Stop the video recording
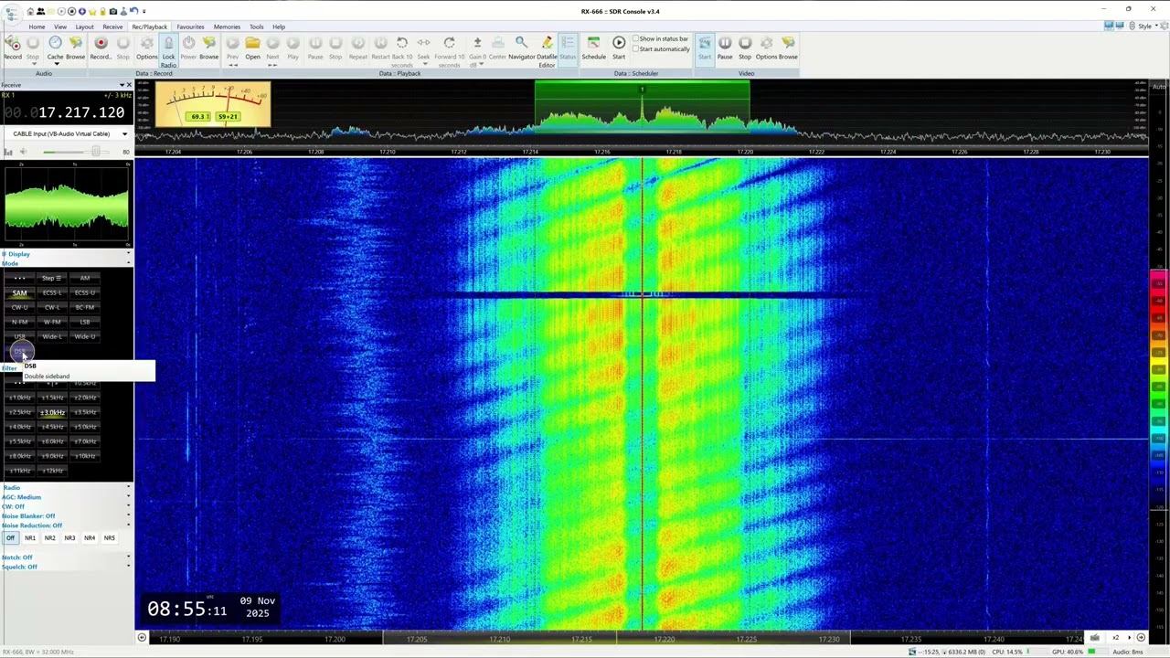1170x658 pixels. tap(745, 48)
